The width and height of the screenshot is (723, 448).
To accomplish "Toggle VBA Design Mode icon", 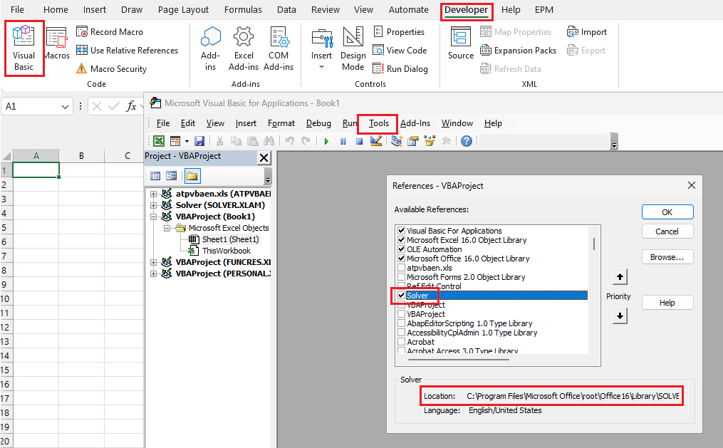I will click(376, 141).
